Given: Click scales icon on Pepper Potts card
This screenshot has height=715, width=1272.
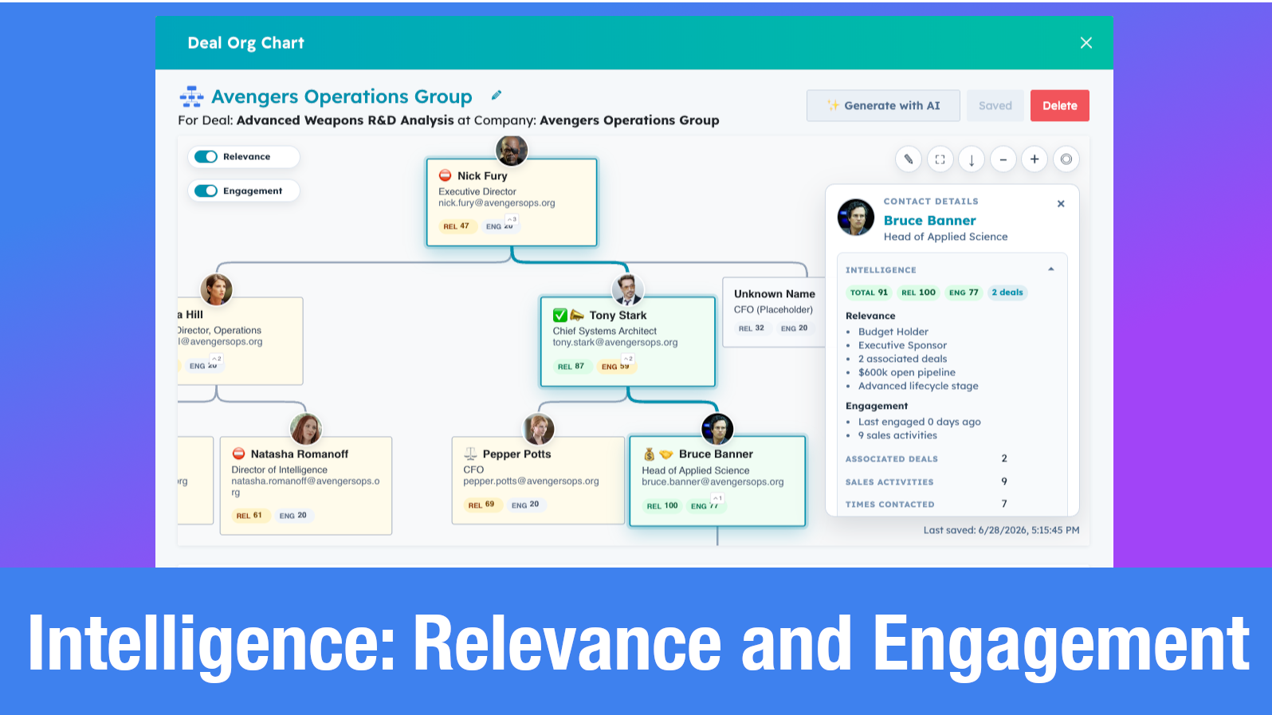Looking at the screenshot, I should click(470, 454).
